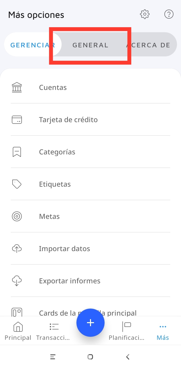The height and width of the screenshot is (369, 181).
Task: Tap the target icon for Metas
Action: click(17, 216)
